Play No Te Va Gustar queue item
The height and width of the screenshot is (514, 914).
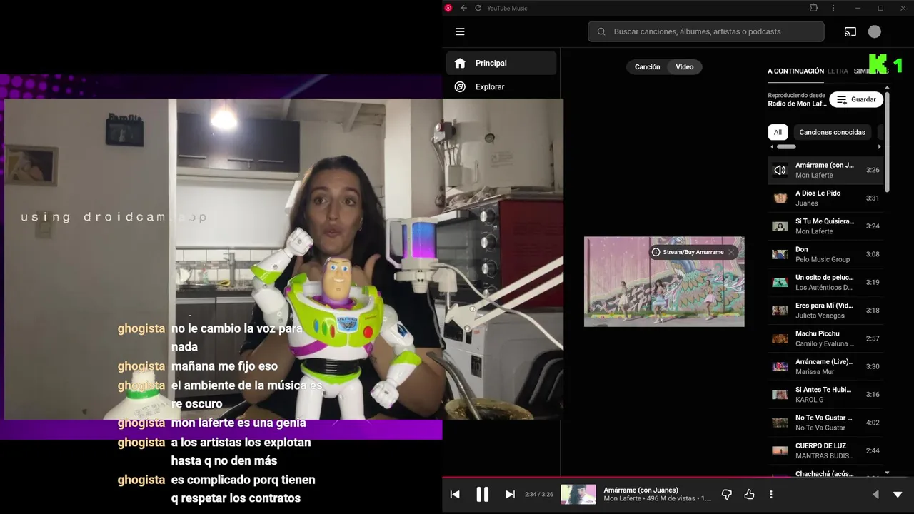pos(825,423)
